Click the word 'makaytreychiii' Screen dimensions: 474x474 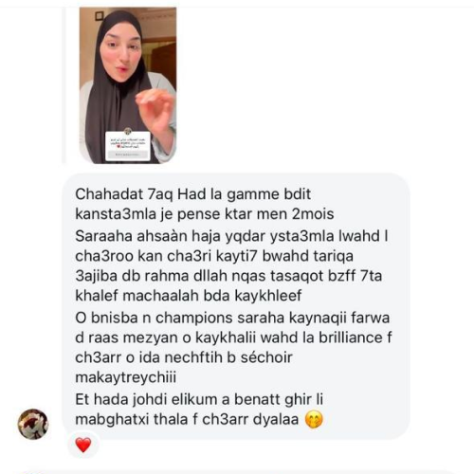coord(125,377)
